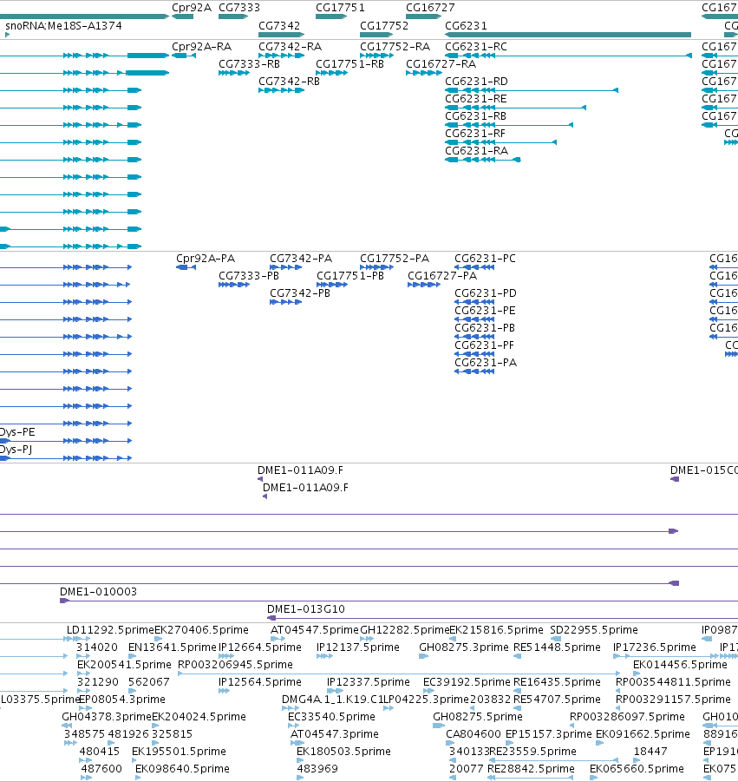This screenshot has height=782, width=738.
Task: Open the LD11292.5prime EST label
Action: tap(110, 630)
